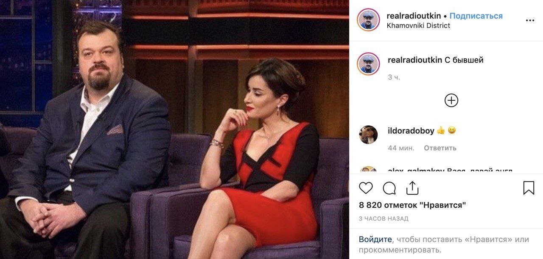This screenshot has width=543, height=259.
Task: Open the ildoradoboy username link
Action: click(x=411, y=131)
